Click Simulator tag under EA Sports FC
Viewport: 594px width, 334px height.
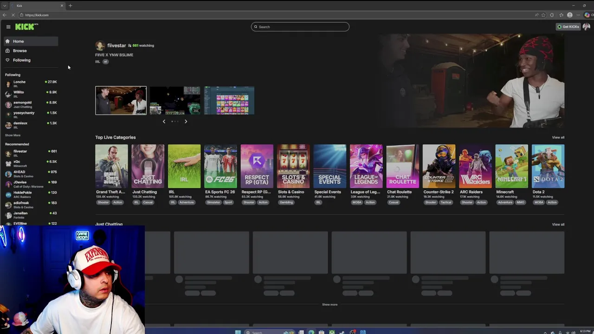click(213, 202)
